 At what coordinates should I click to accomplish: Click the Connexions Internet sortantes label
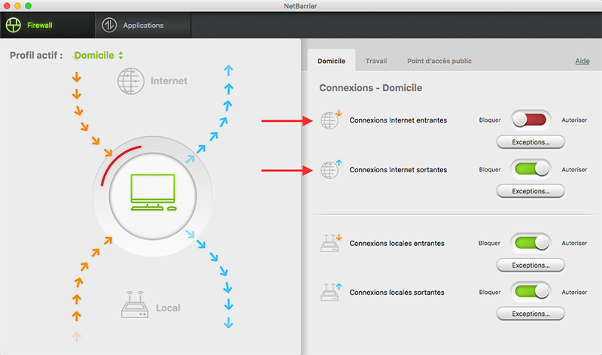[398, 170]
